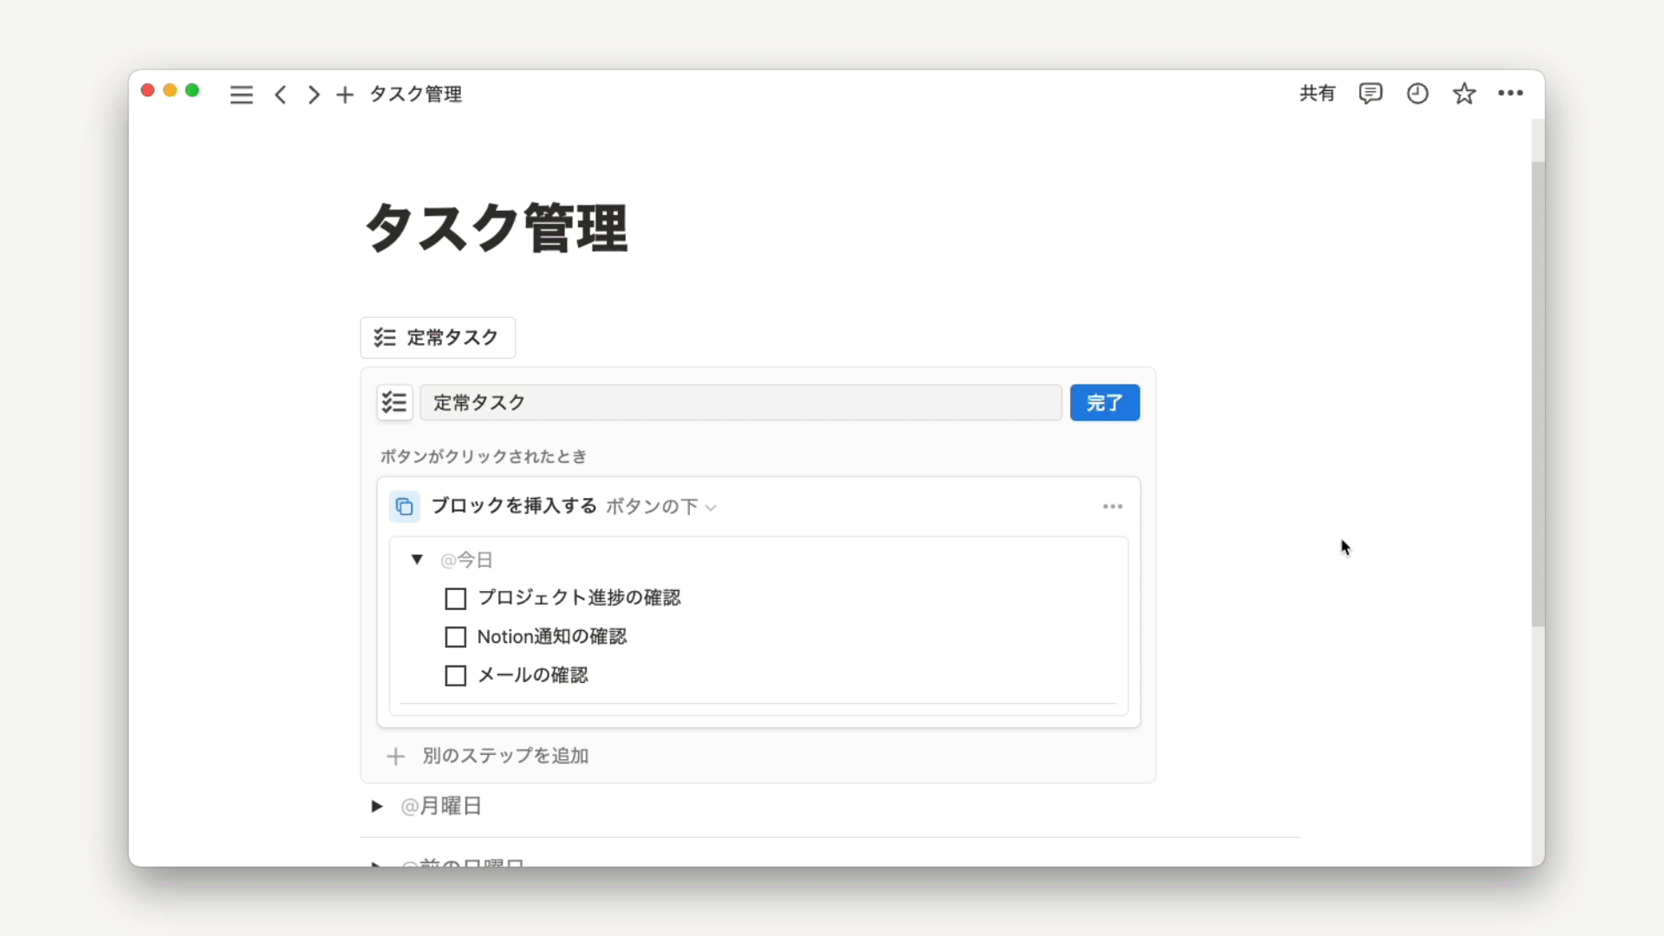Click the タスク管理 breadcrumb in top bar
This screenshot has width=1664, height=936.
point(416,94)
